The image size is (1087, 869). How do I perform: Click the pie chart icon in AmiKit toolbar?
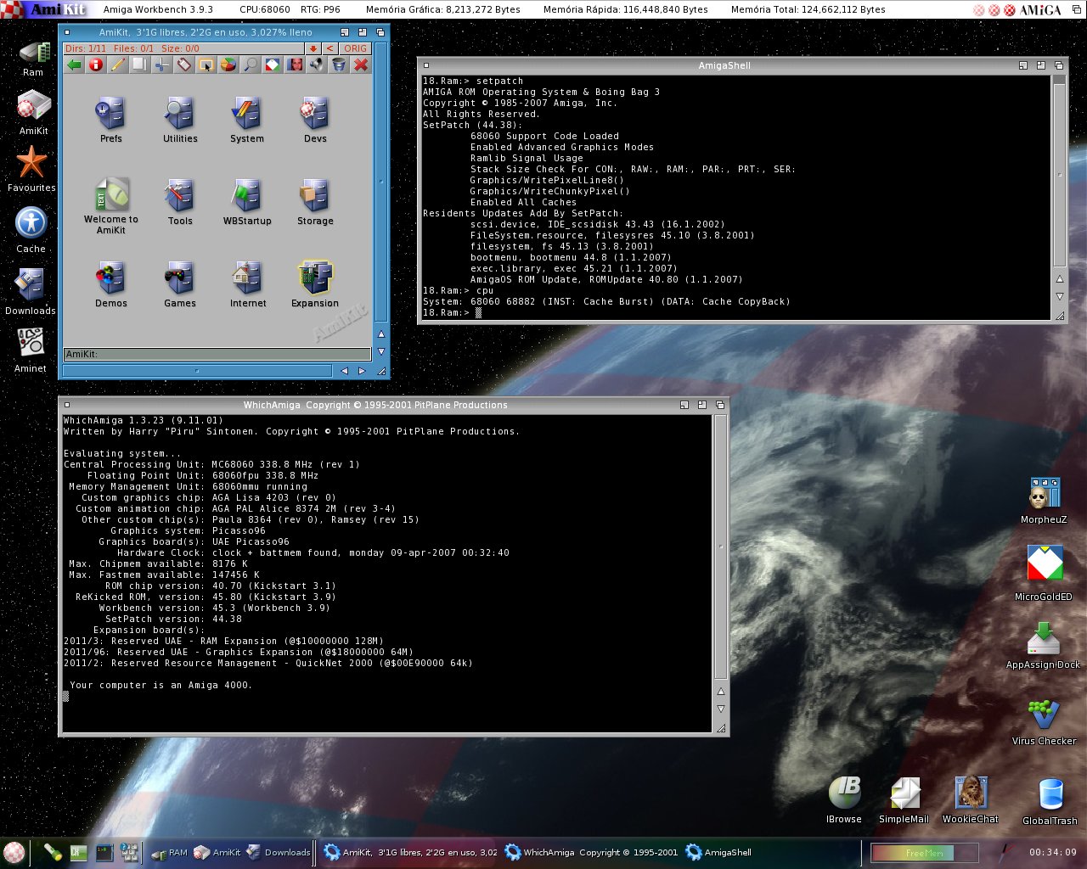(228, 64)
